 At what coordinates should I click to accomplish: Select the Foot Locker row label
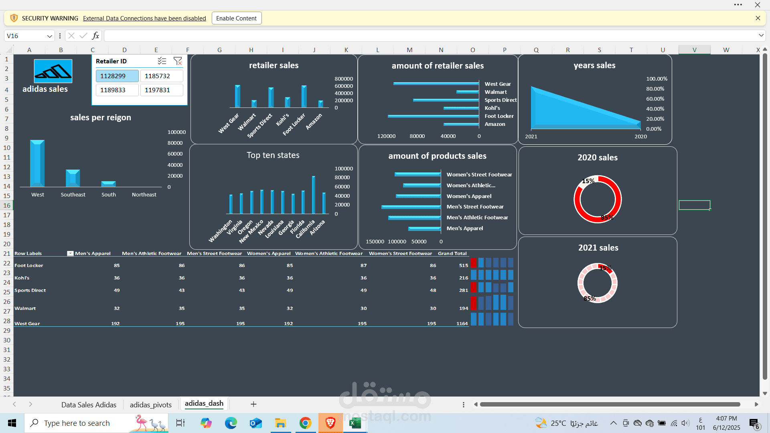pyautogui.click(x=29, y=265)
